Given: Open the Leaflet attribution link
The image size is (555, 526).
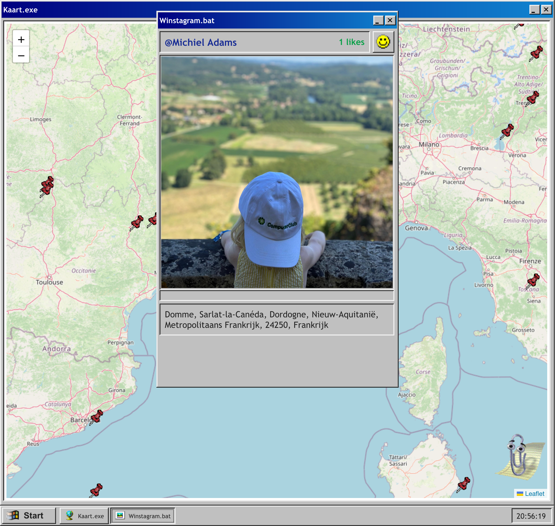Looking at the screenshot, I should point(534,493).
